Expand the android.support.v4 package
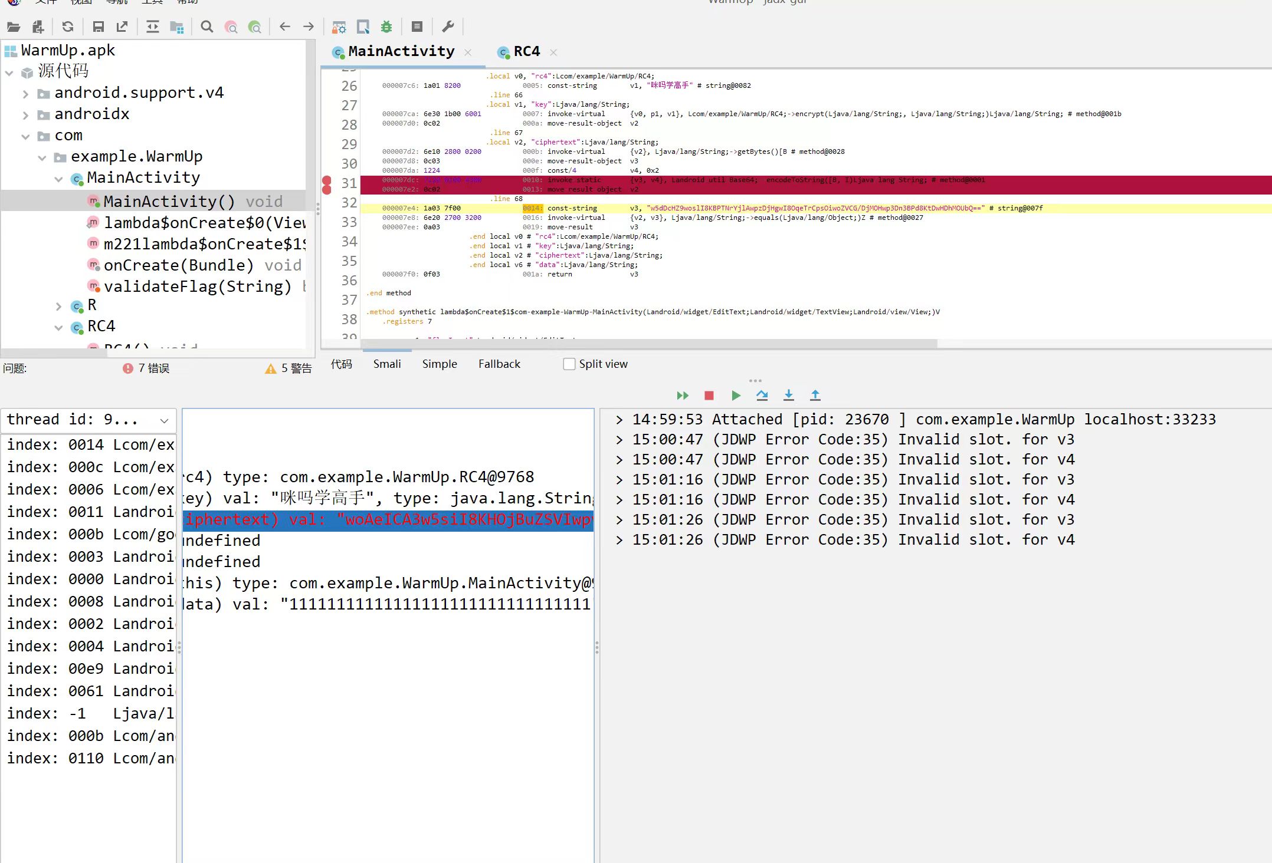1272x863 pixels. point(25,94)
